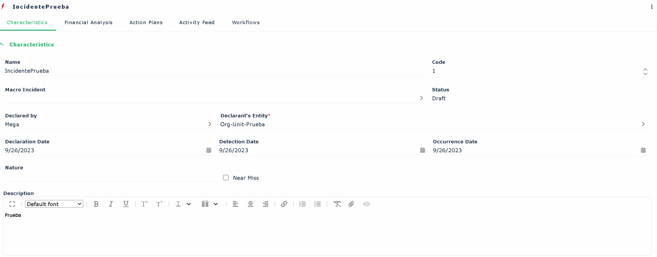The image size is (657, 257).
Task: Open the Activity Feed tab
Action: pos(197,23)
